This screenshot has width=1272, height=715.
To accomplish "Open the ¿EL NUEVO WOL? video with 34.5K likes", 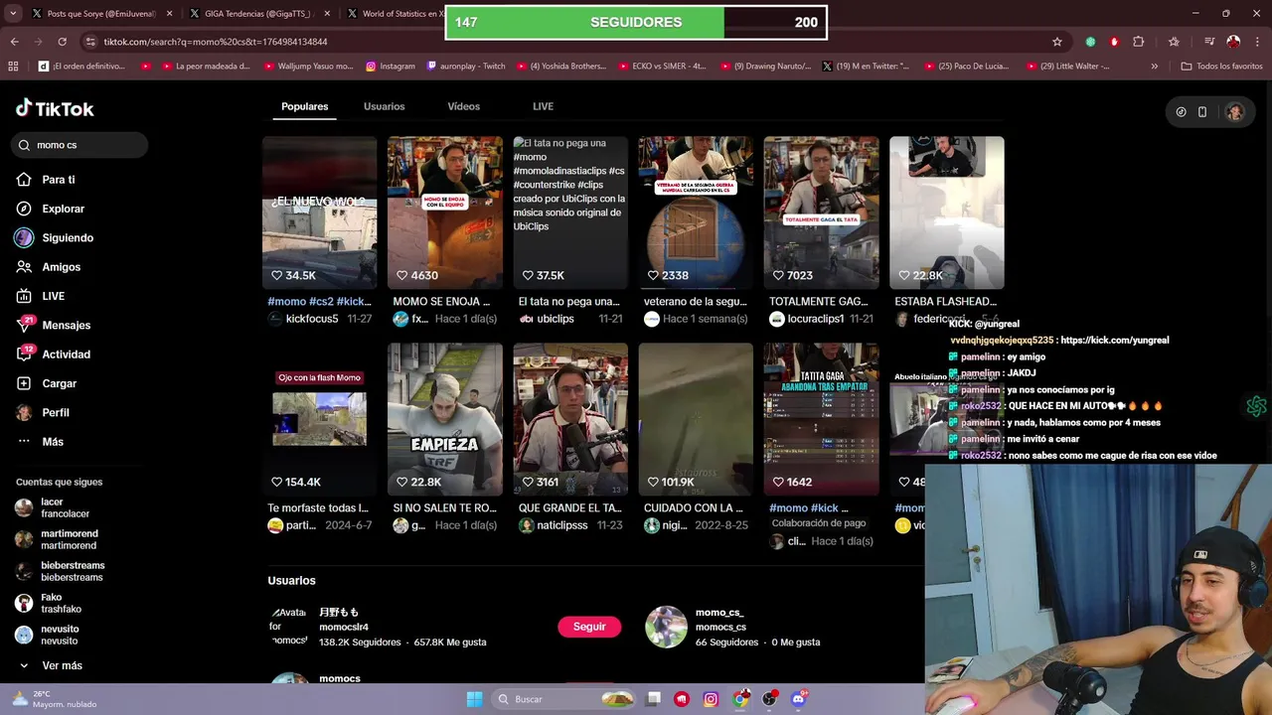I will 319,213.
